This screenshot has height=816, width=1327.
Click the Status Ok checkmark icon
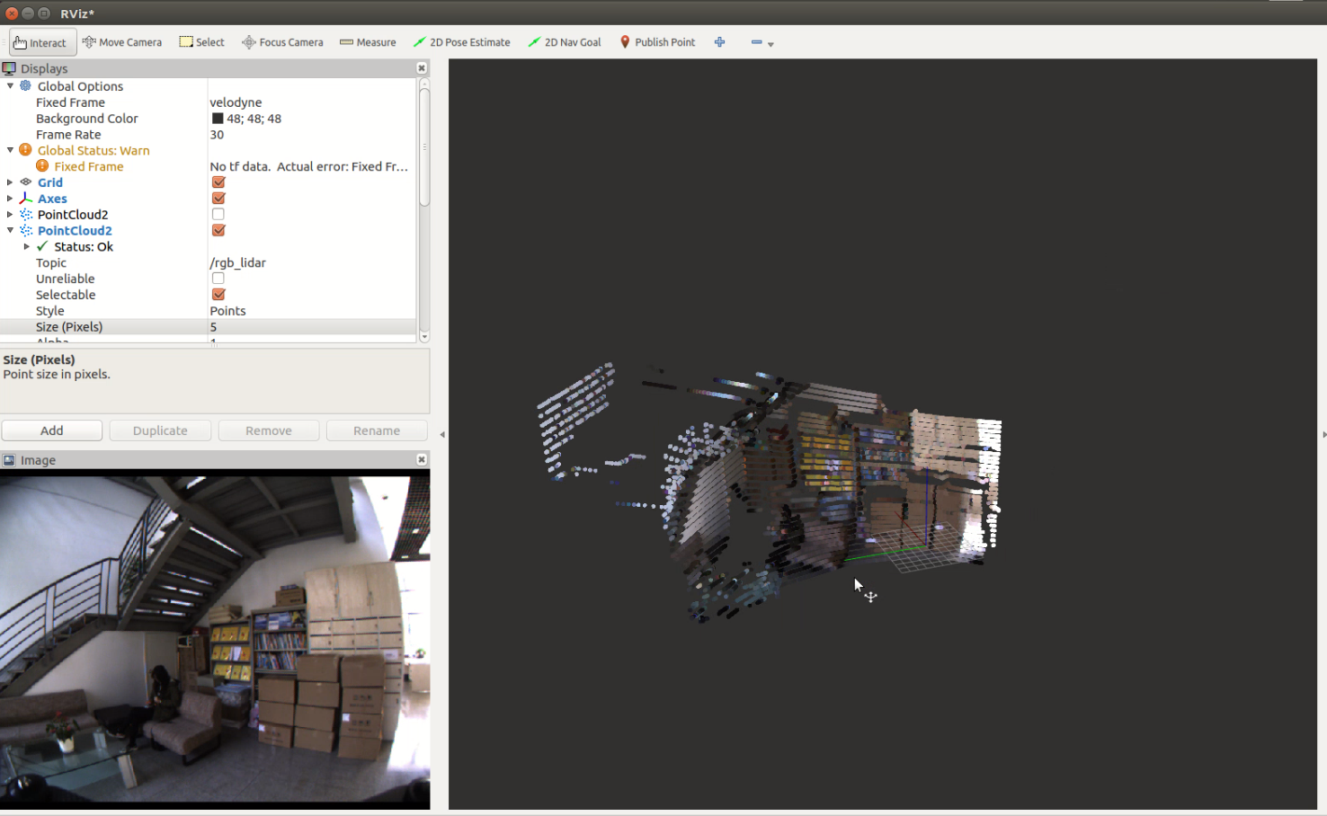(x=42, y=246)
